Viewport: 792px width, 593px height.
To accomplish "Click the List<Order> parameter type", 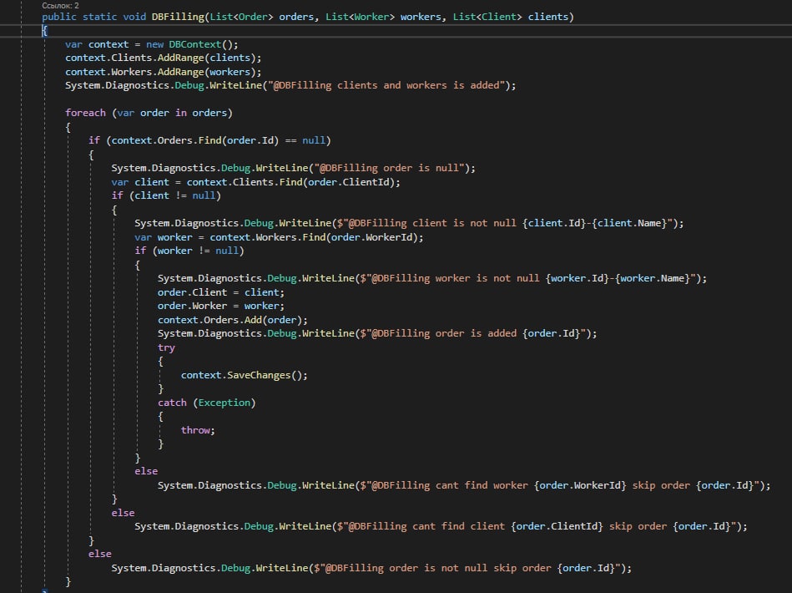I will click(241, 17).
